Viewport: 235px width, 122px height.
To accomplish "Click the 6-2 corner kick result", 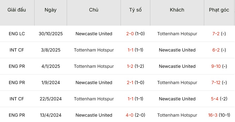I will 216,50.
